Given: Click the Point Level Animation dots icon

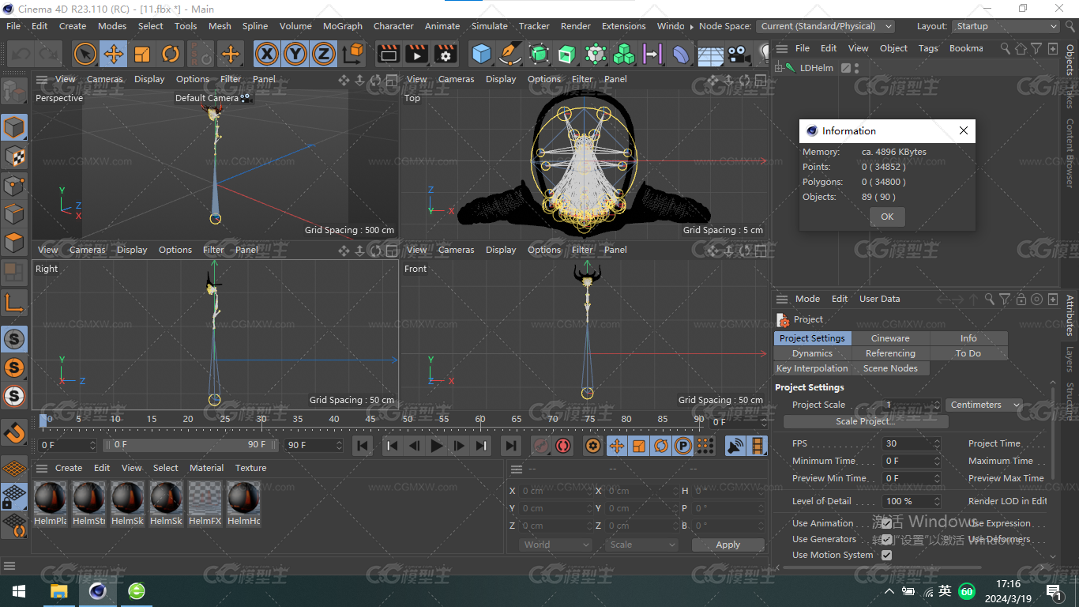Looking at the screenshot, I should [x=705, y=446].
